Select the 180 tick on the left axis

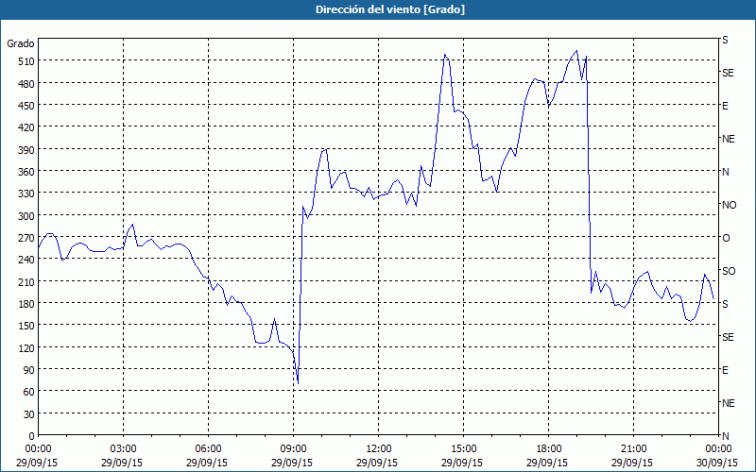click(26, 304)
